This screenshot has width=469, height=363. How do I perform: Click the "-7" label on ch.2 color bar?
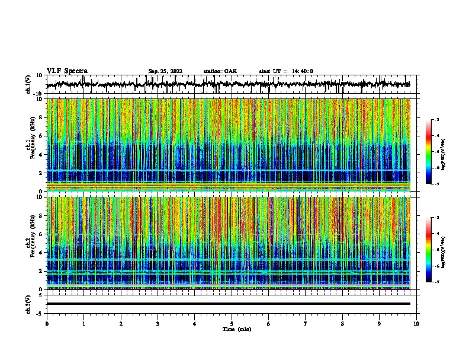(x=436, y=282)
